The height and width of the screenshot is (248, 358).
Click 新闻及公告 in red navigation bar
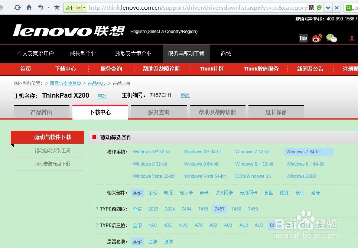[x=310, y=69]
